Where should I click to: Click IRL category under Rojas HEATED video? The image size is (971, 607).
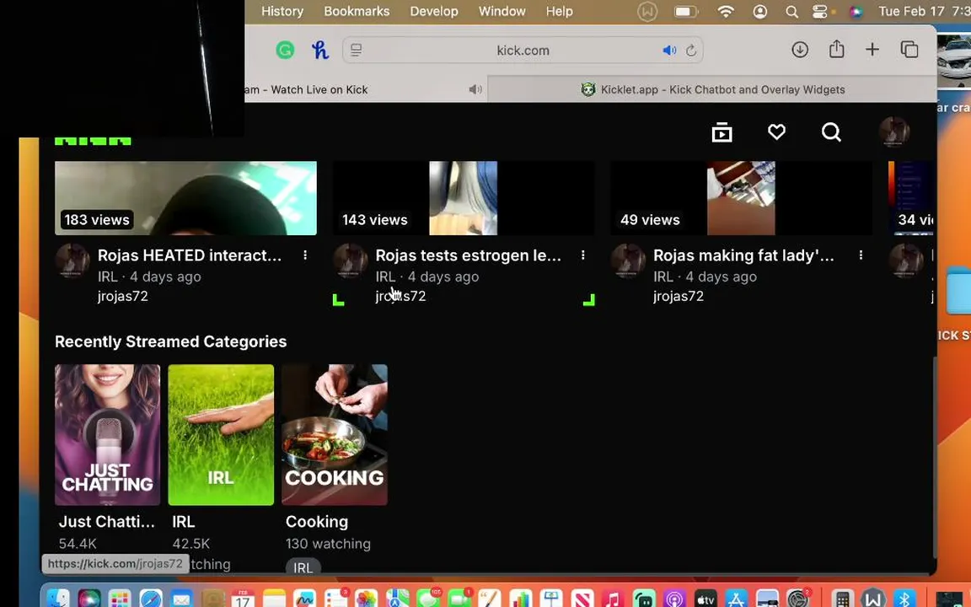tap(107, 277)
